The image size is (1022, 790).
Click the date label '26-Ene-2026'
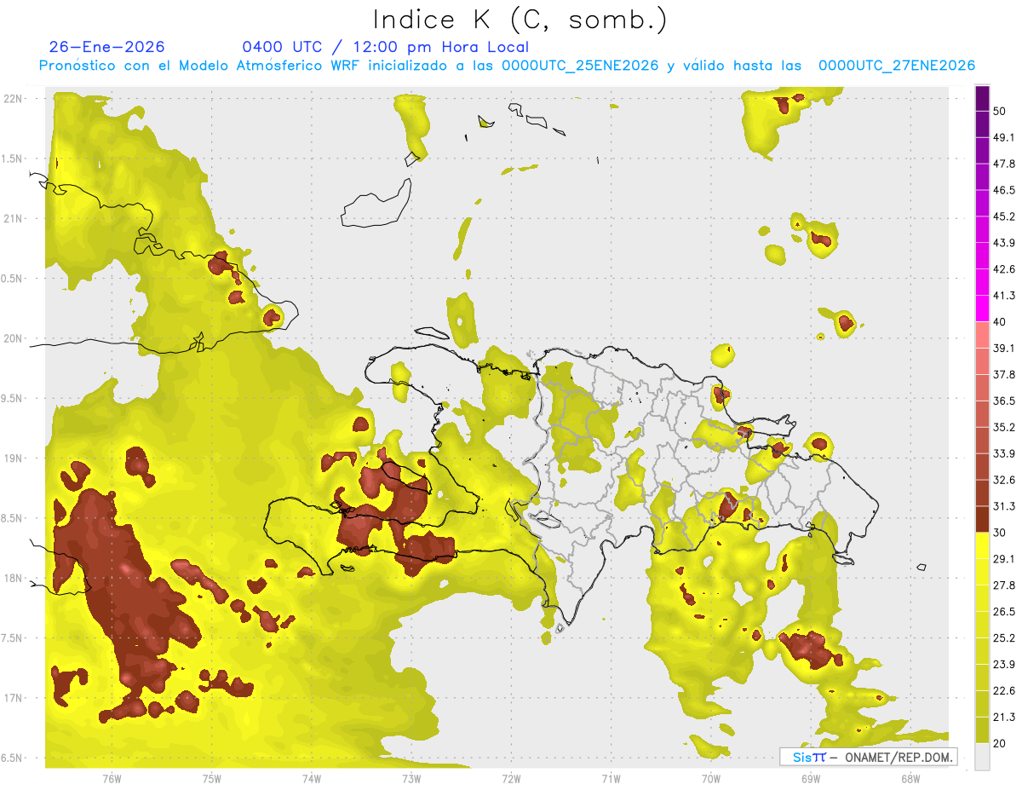(x=107, y=47)
